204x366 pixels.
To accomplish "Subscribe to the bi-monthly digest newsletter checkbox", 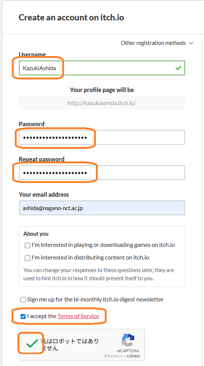I will [x=23, y=300].
